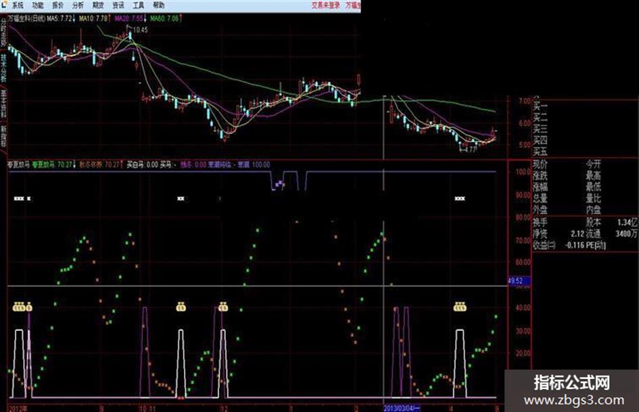Open the 资讯 menu
The width and height of the screenshot is (639, 412).
pyautogui.click(x=118, y=5)
